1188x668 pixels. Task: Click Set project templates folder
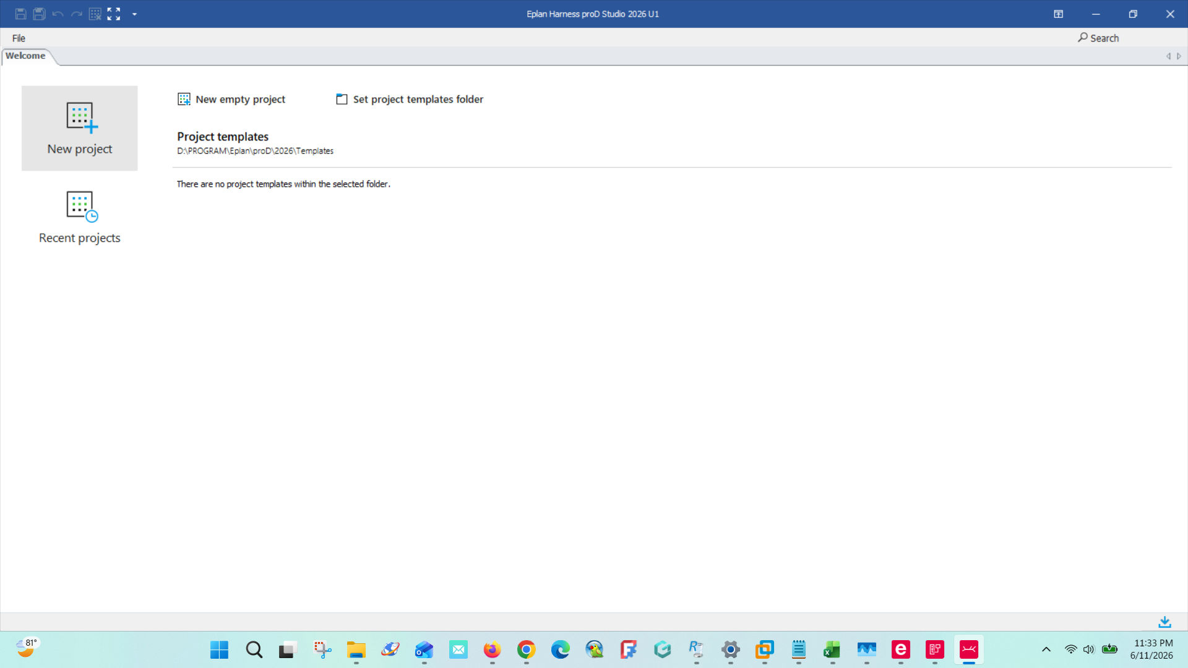point(410,99)
